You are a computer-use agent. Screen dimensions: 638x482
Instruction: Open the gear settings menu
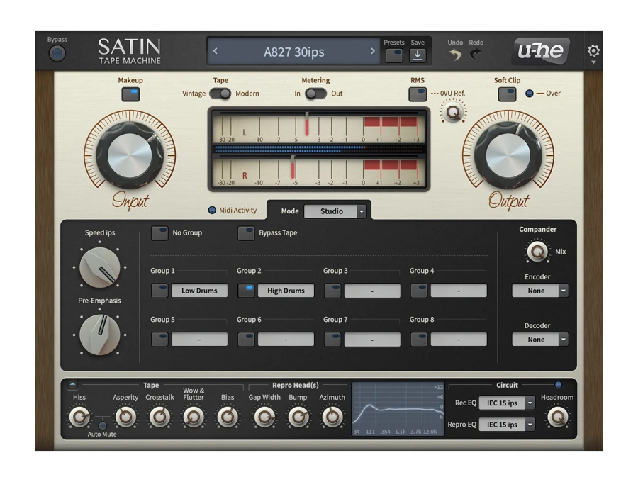593,51
